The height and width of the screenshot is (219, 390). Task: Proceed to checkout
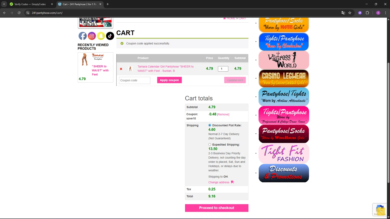click(217, 208)
